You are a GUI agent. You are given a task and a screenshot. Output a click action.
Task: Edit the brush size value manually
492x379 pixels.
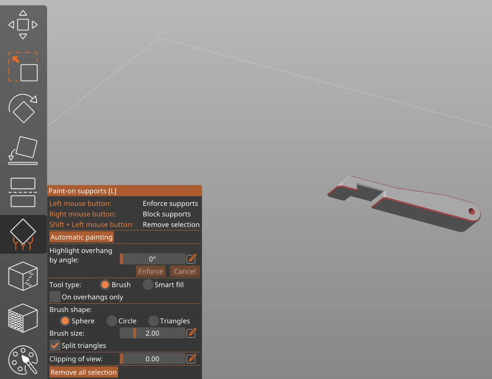191,333
